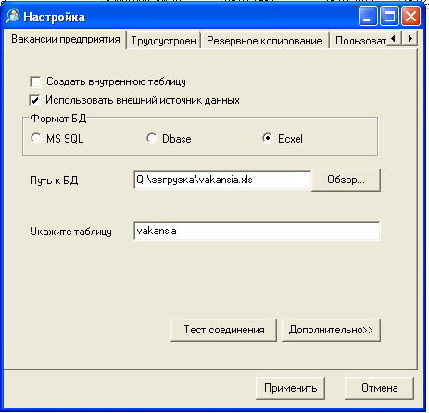This screenshot has width=429, height=413.
Task: Go to the Резервное копирование tab
Action: coord(264,41)
